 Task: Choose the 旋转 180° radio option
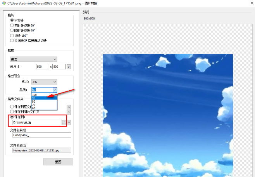pos(12,35)
